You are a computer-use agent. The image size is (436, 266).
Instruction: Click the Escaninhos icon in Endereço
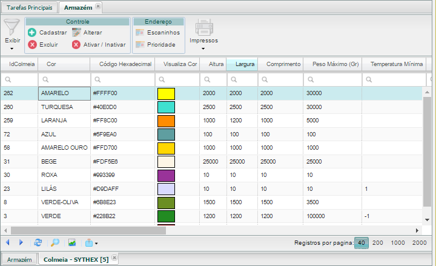point(140,32)
